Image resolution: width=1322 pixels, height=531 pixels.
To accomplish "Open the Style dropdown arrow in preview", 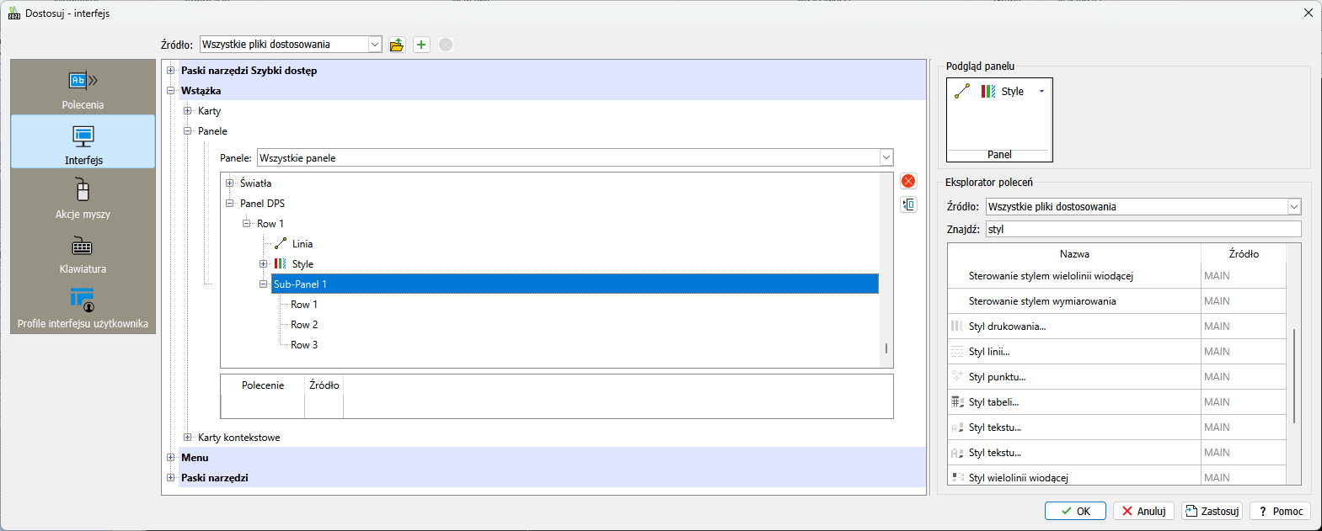I will pos(1041,91).
